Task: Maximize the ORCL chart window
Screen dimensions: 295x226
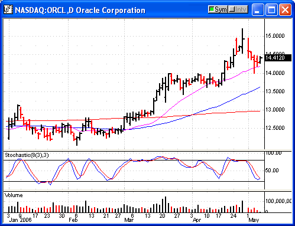Action: click(x=271, y=9)
